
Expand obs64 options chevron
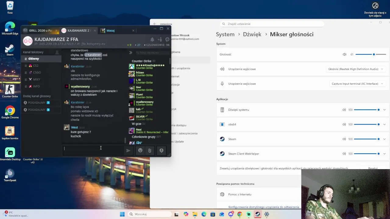pyautogui.click(x=384, y=124)
